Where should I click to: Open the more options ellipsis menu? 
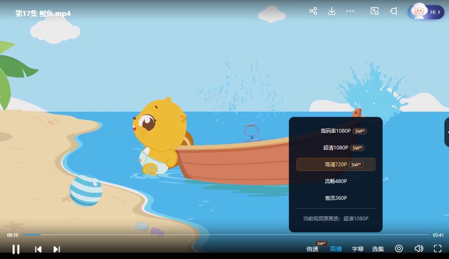350,11
